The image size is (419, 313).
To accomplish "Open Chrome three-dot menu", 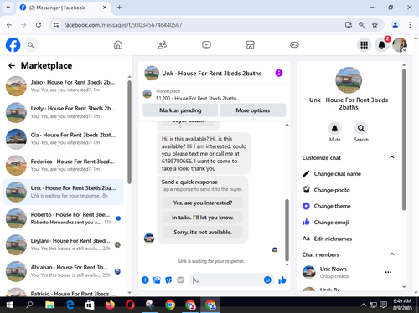I will coord(410,25).
